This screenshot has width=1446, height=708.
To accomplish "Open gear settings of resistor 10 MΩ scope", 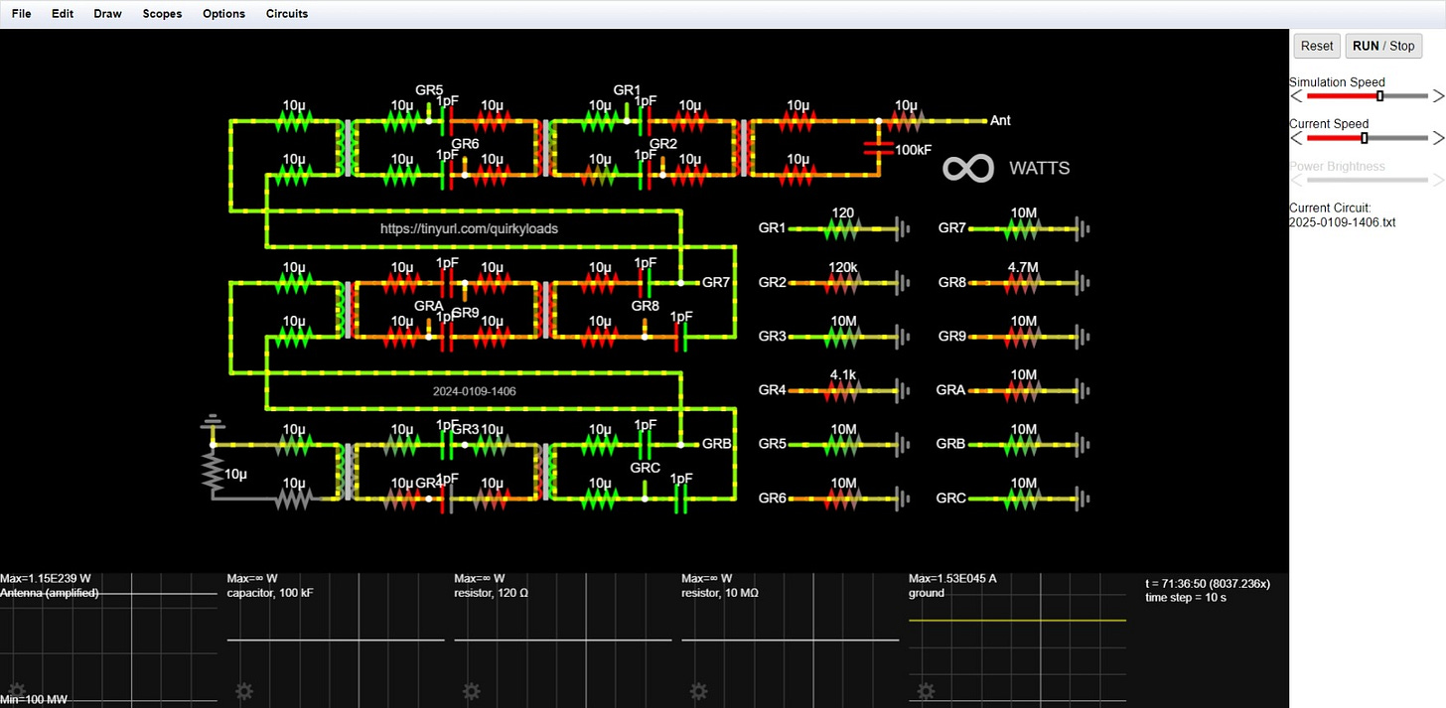I will point(699,691).
